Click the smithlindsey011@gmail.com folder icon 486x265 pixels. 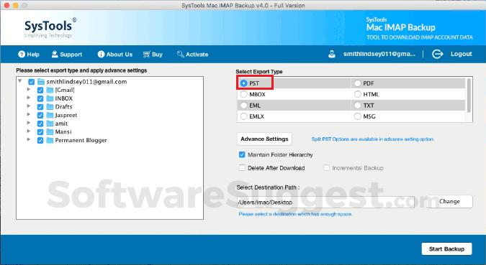click(x=41, y=82)
